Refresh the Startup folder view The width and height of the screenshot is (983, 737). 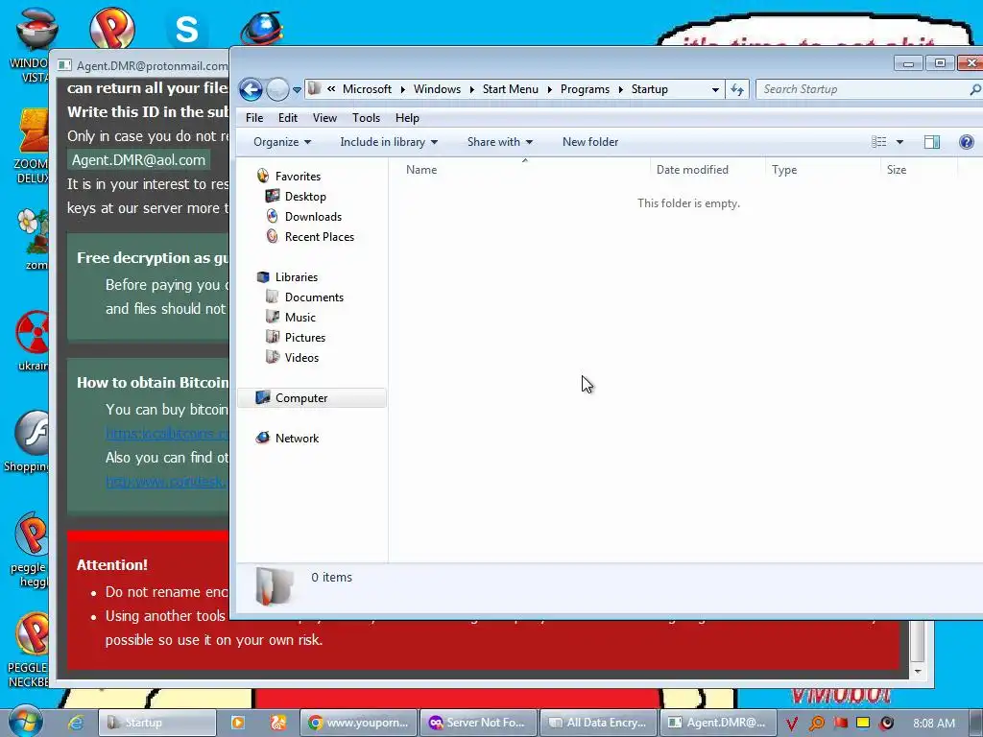737,89
